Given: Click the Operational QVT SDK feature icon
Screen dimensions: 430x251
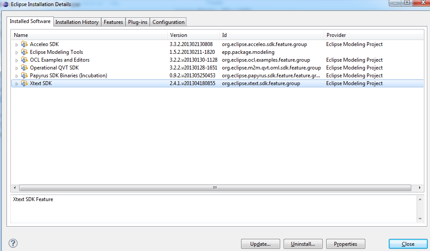Looking at the screenshot, I should coord(24,68).
